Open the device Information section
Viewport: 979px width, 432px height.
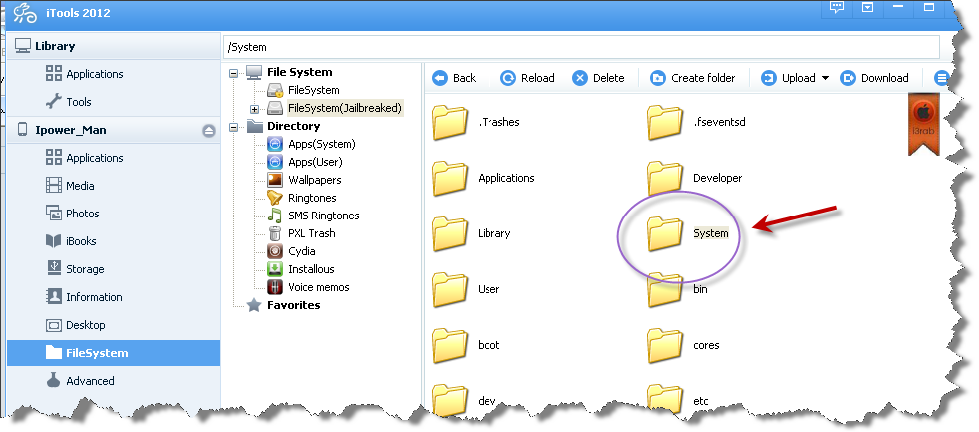tap(84, 297)
